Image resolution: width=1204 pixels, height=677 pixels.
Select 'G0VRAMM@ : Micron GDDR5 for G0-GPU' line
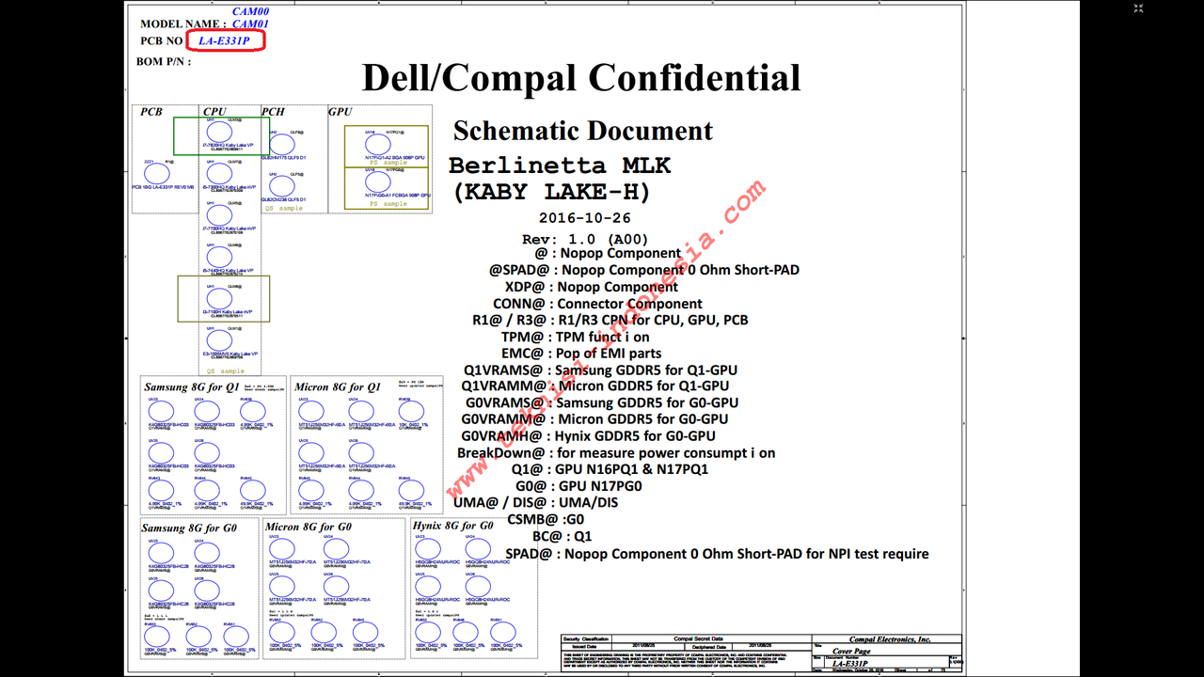(594, 419)
